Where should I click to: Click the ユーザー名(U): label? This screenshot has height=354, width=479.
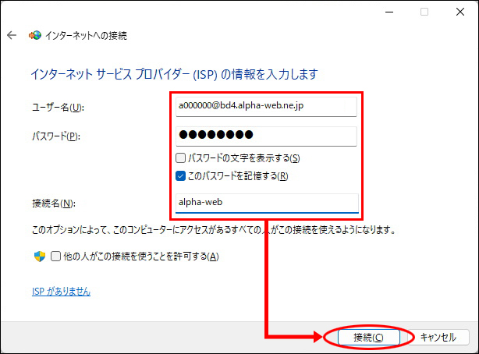(58, 107)
